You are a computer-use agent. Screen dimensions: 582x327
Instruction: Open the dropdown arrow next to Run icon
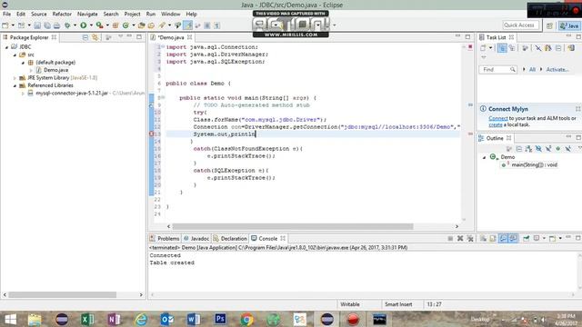coord(91,25)
